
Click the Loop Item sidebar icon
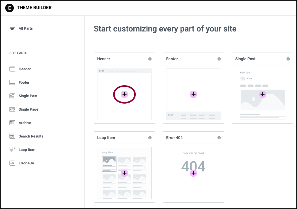tap(12, 150)
